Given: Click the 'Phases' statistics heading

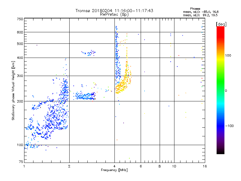Looking at the screenshot, I should tap(195, 9).
